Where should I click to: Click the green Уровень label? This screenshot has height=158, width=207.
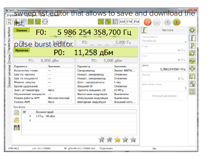click(22, 50)
